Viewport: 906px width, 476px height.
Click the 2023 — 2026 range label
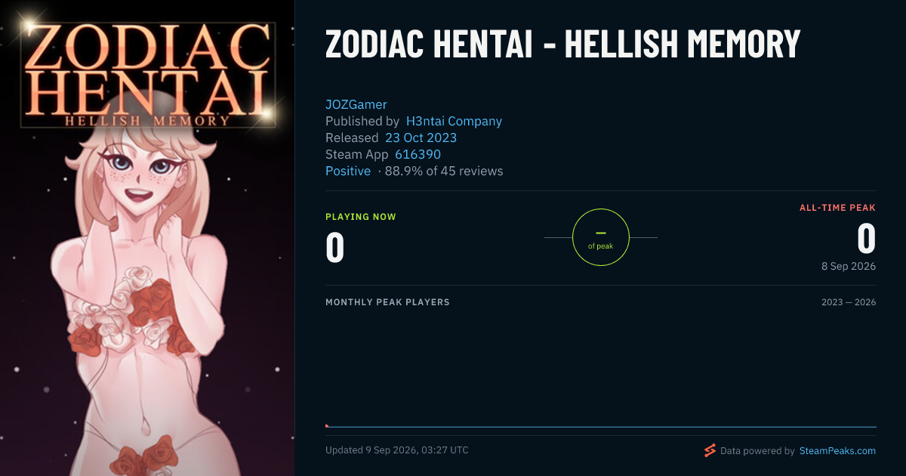tap(849, 302)
